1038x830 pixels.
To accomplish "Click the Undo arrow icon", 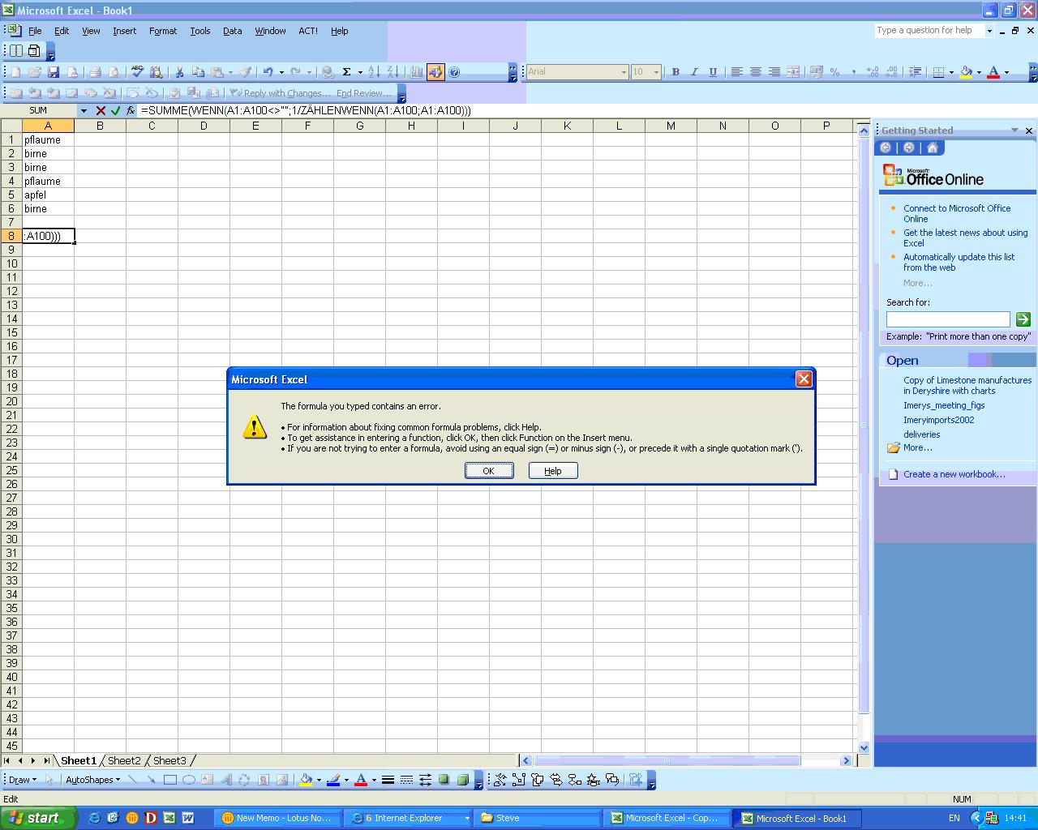I will point(268,72).
